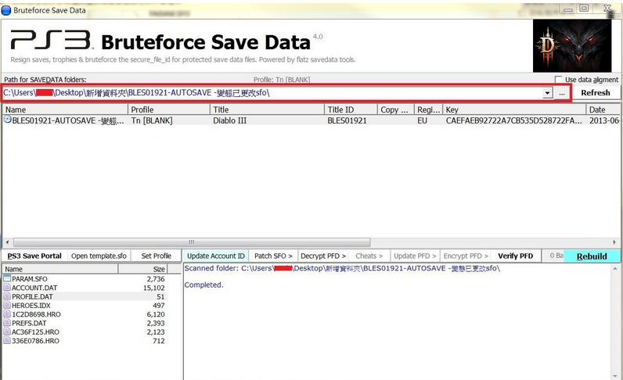Enable the Use data alignment checkbox

click(x=558, y=80)
